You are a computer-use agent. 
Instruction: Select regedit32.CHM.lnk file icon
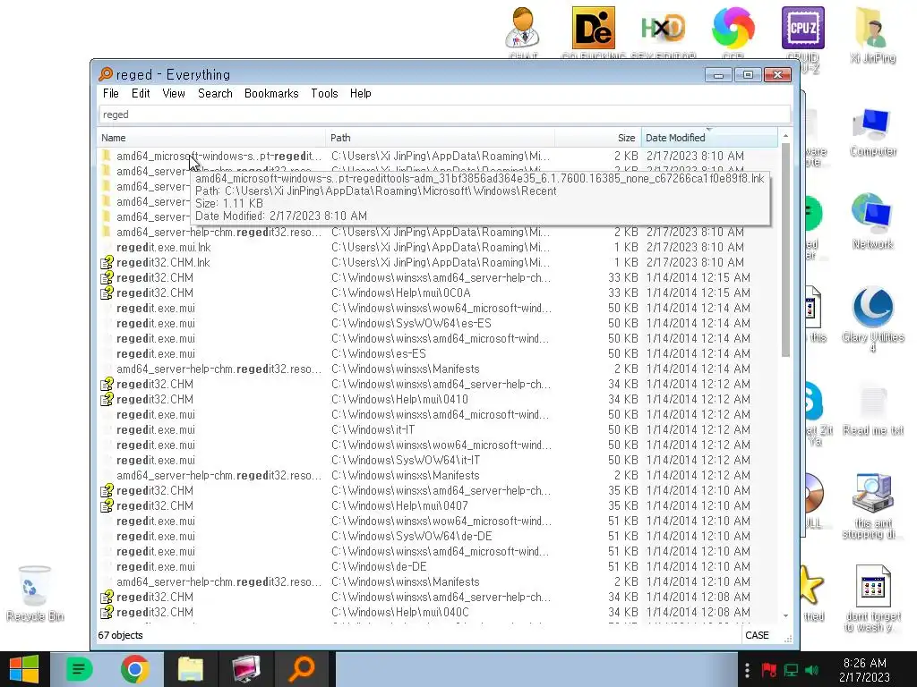[107, 262]
